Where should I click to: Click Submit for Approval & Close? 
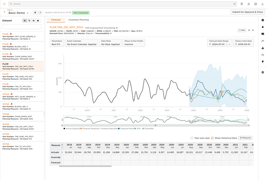pyautogui.click(x=248, y=12)
